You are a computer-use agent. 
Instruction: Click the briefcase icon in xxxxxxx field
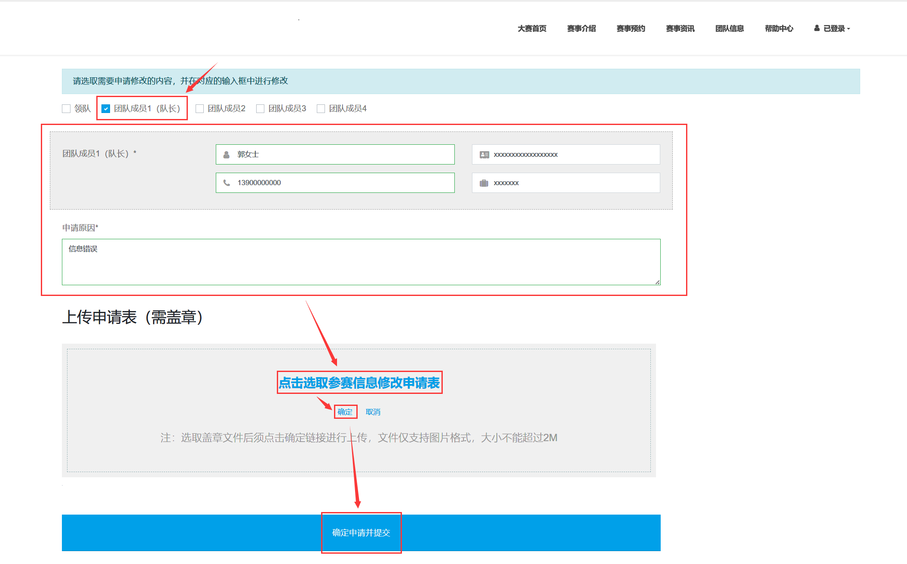tap(484, 183)
